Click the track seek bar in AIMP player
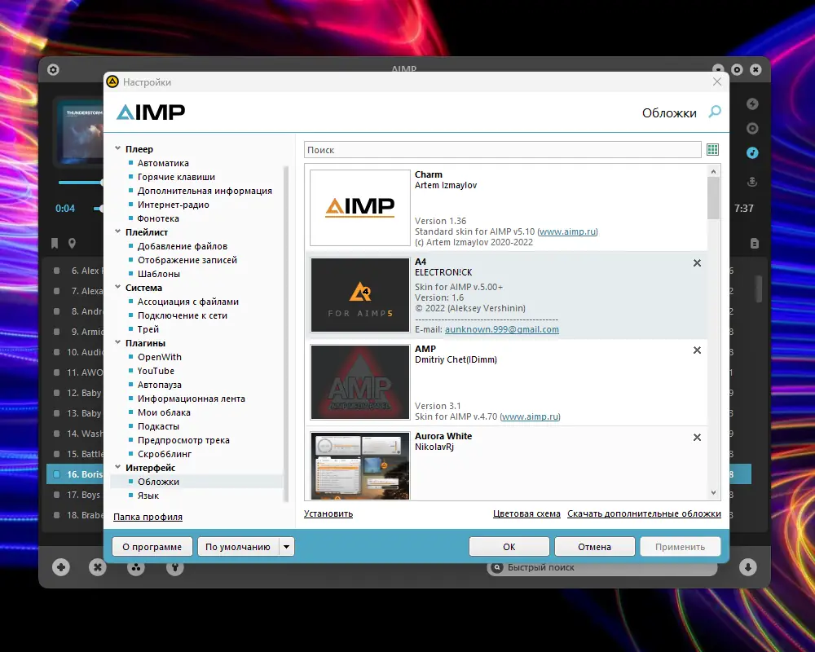The height and width of the screenshot is (652, 815). point(81,183)
